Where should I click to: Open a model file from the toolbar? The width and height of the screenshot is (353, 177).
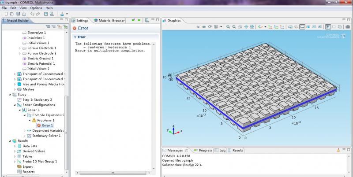[x=12, y=14]
